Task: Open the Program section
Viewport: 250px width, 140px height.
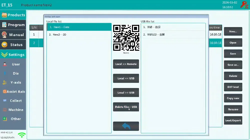Action: click(x=13, y=25)
